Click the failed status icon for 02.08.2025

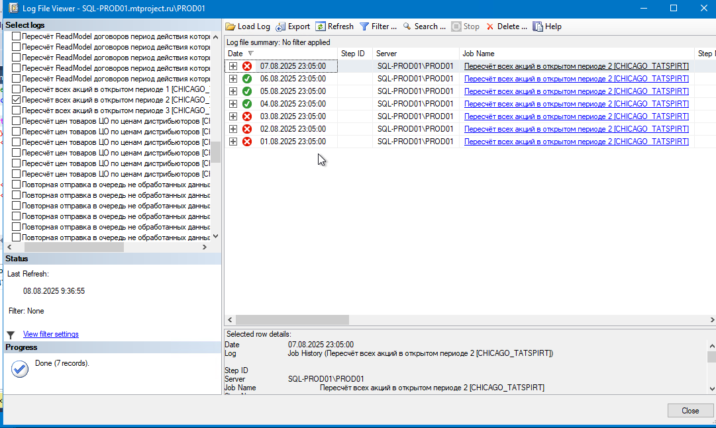[x=247, y=129]
